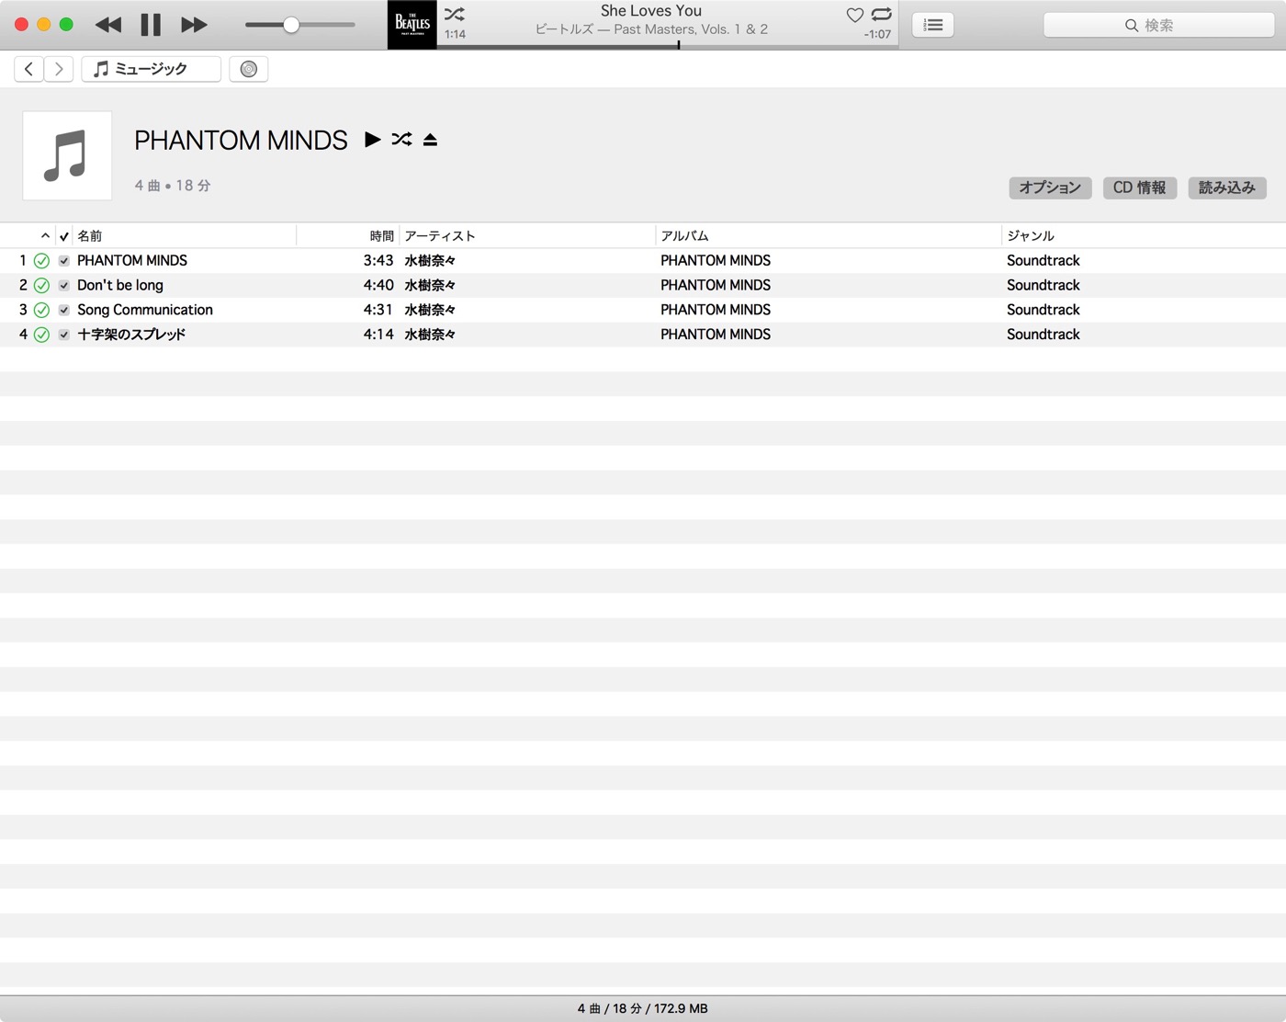The width and height of the screenshot is (1286, 1022).
Task: Adjust the volume slider knob
Action: (x=291, y=25)
